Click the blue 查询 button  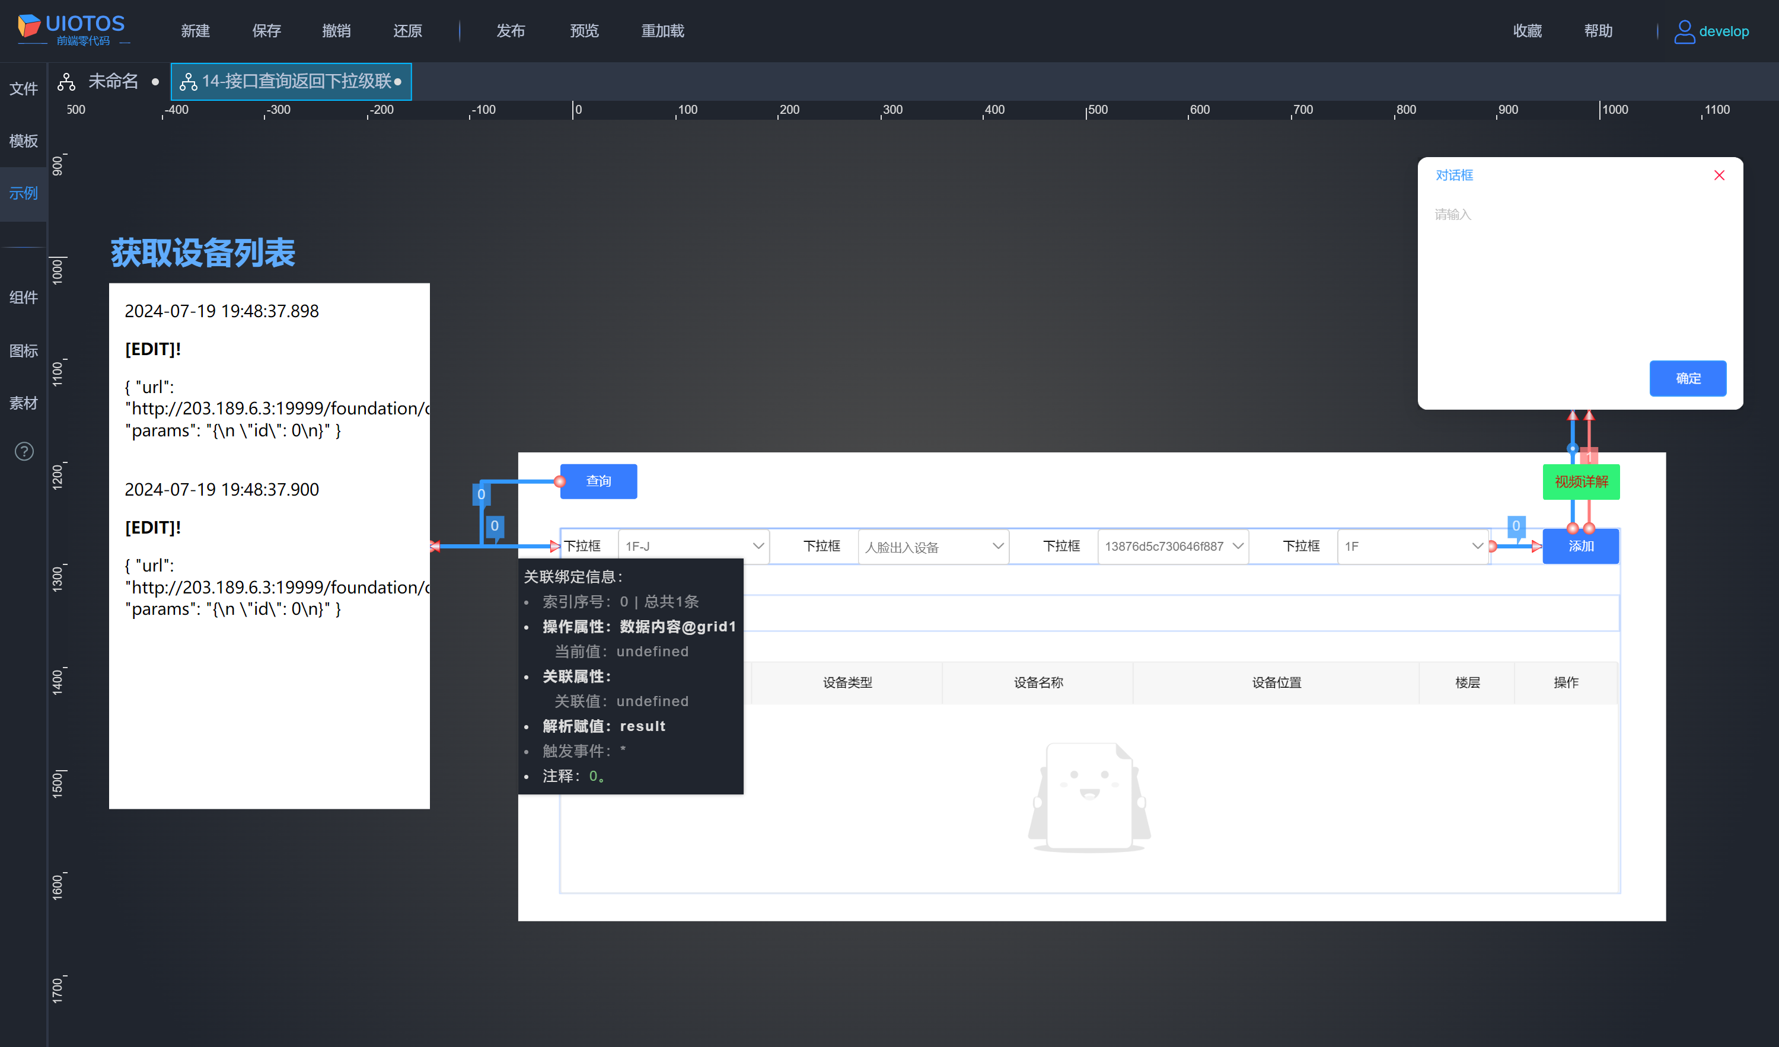599,481
